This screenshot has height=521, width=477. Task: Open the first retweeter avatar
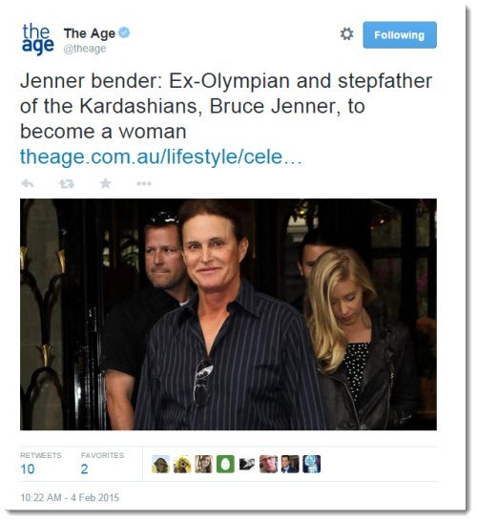[x=161, y=464]
